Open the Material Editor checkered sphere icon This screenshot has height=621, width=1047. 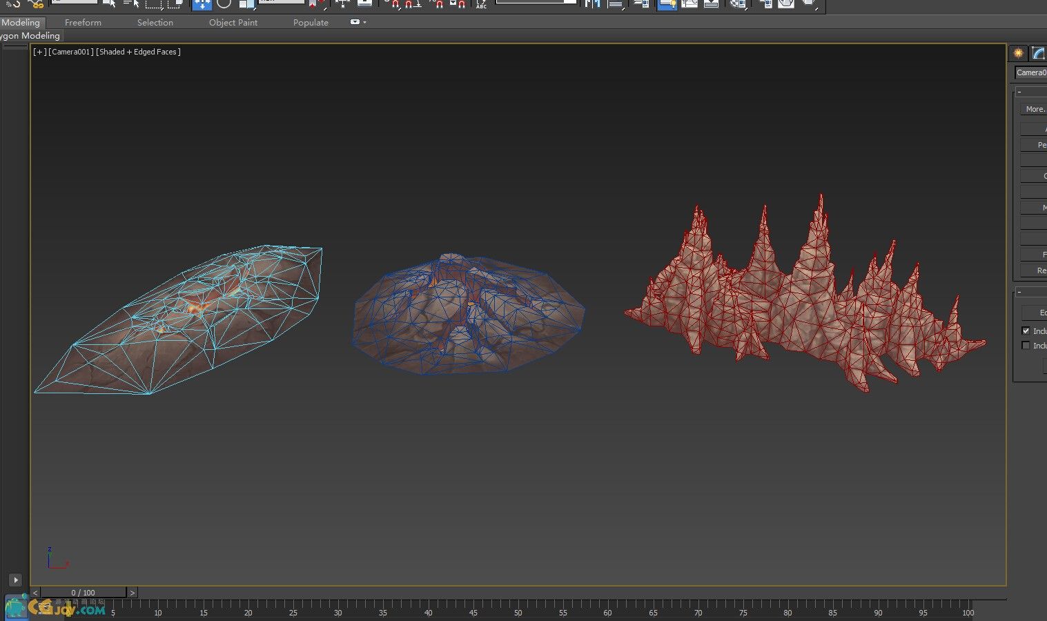pyautogui.click(x=738, y=3)
